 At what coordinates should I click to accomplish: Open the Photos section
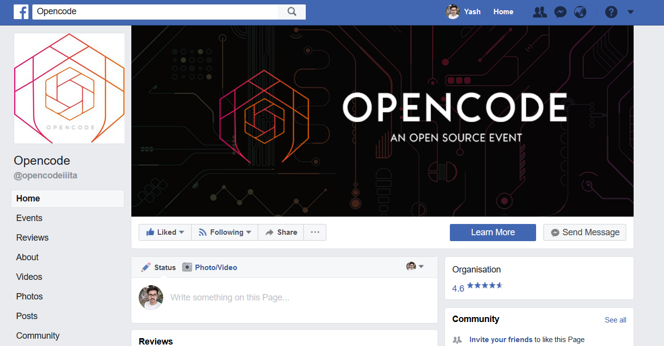[29, 296]
